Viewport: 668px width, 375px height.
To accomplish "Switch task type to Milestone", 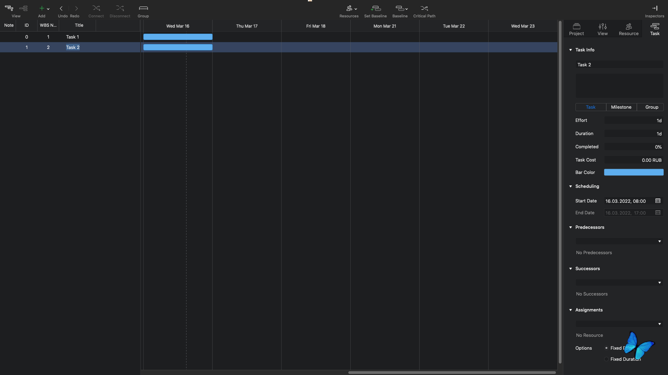I will (621, 107).
